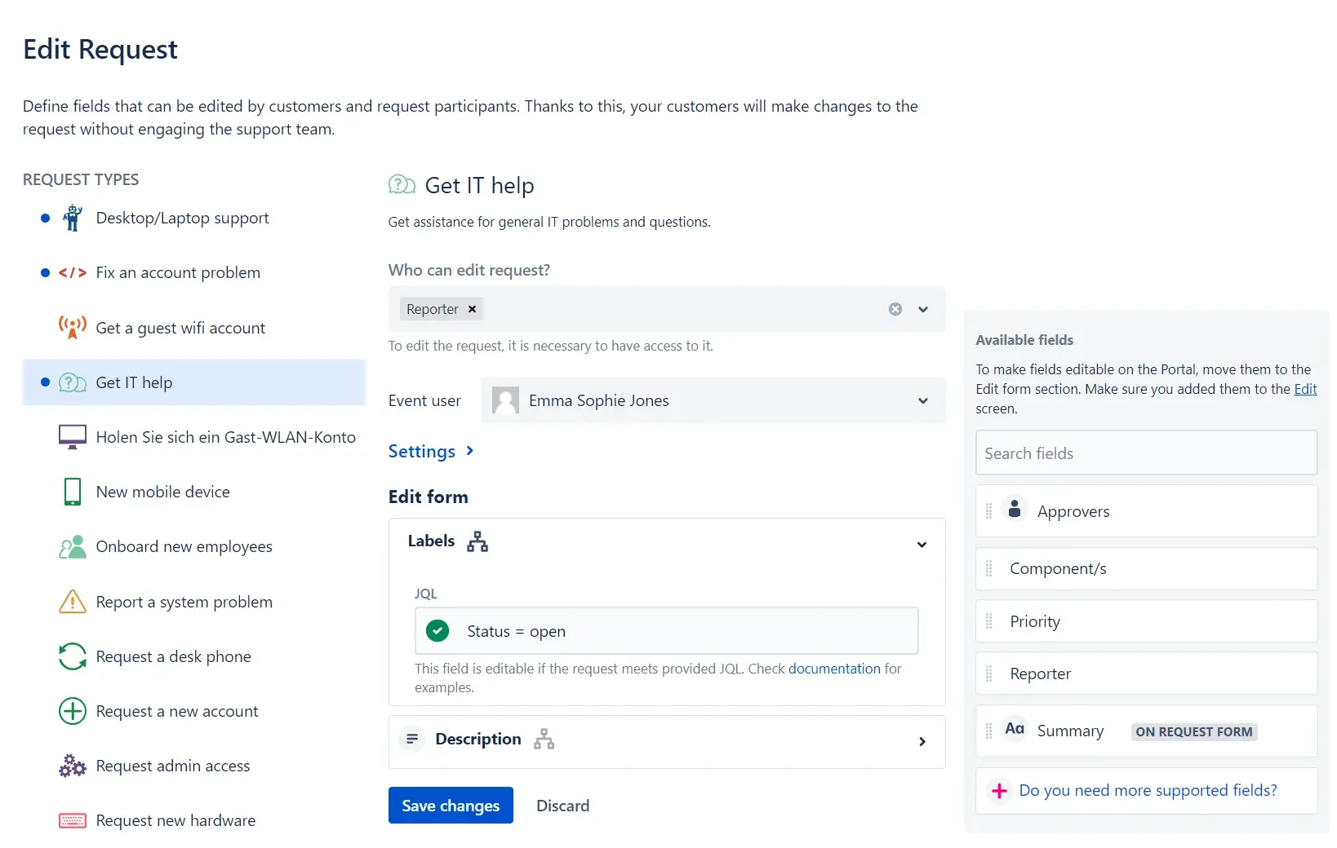Click the Onboard new employees people icon
1337x848 pixels.
tap(72, 546)
